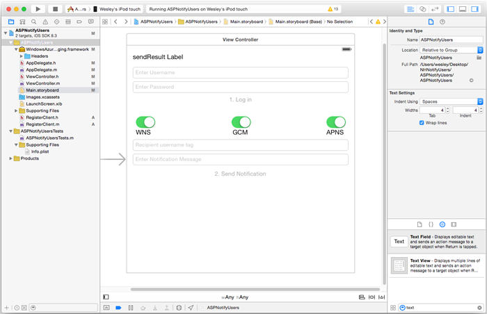Toggle the GCM switch
This screenshot has width=487, height=314.
pos(241,122)
